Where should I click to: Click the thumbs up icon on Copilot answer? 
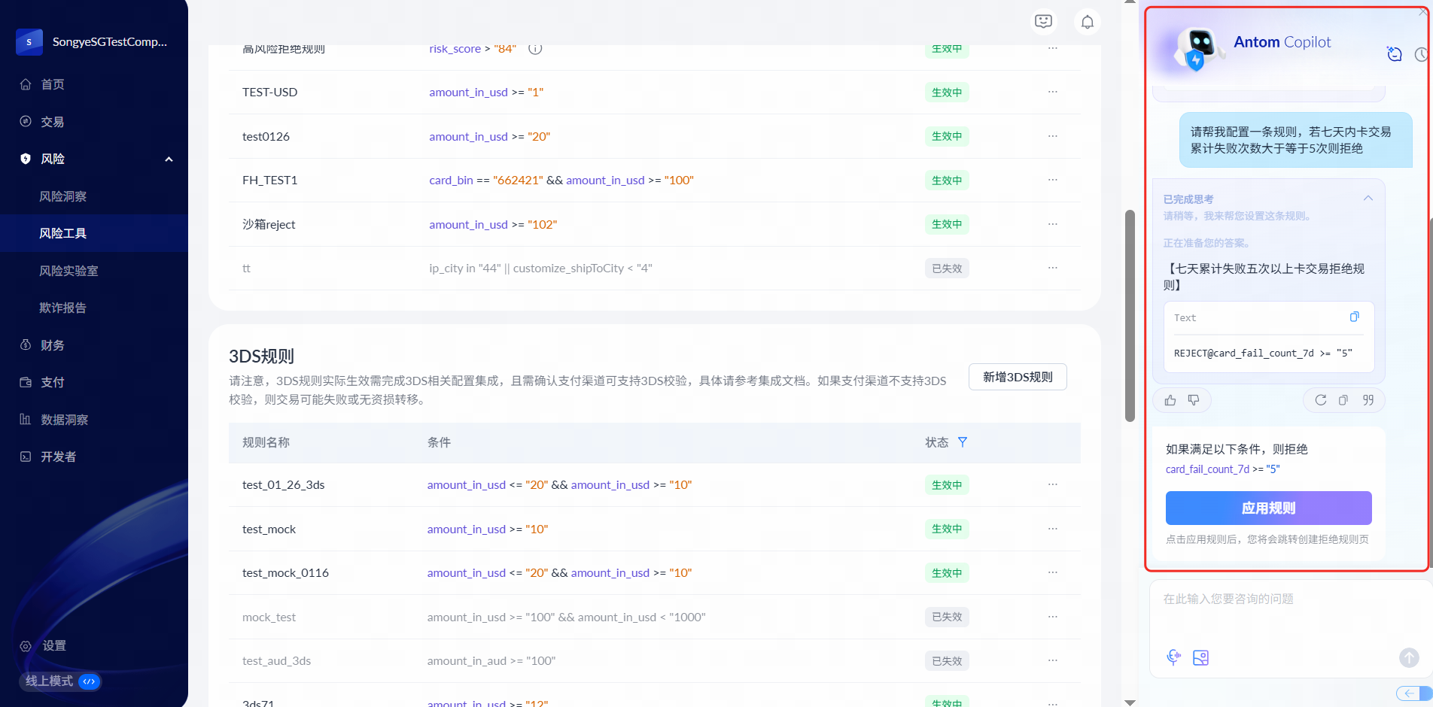pos(1170,400)
